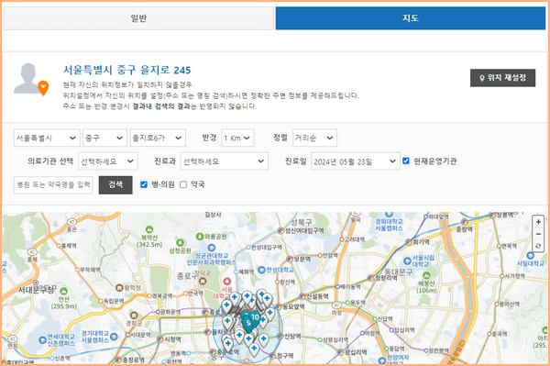Open the 진료일 date dropdown
Screen dimensions: 550x366
[356, 161]
